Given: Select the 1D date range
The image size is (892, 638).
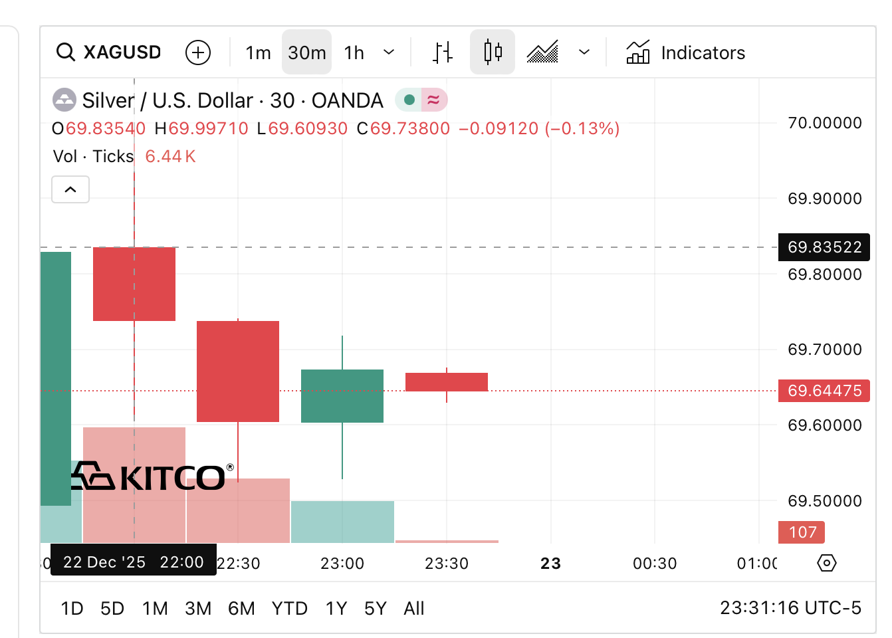Looking at the screenshot, I should 72,608.
